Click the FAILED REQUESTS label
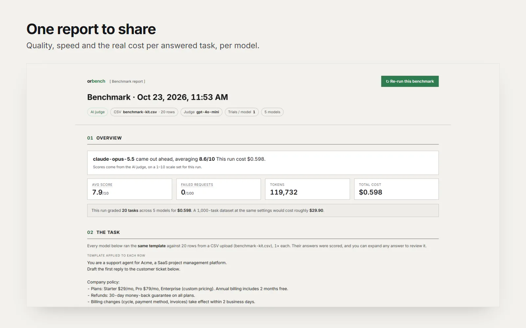The width and height of the screenshot is (526, 328). point(197,185)
